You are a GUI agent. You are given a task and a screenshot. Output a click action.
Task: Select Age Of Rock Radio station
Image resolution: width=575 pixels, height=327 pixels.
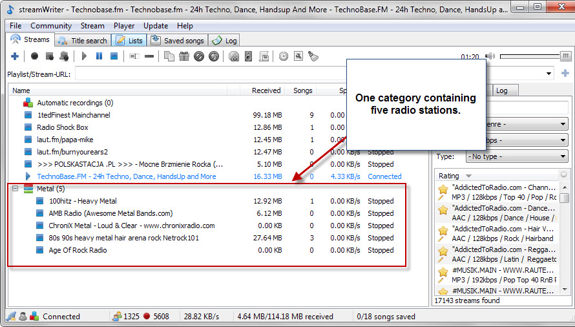tap(78, 250)
